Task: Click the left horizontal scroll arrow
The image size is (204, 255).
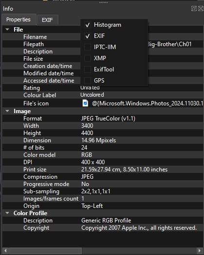Action: click(5, 251)
